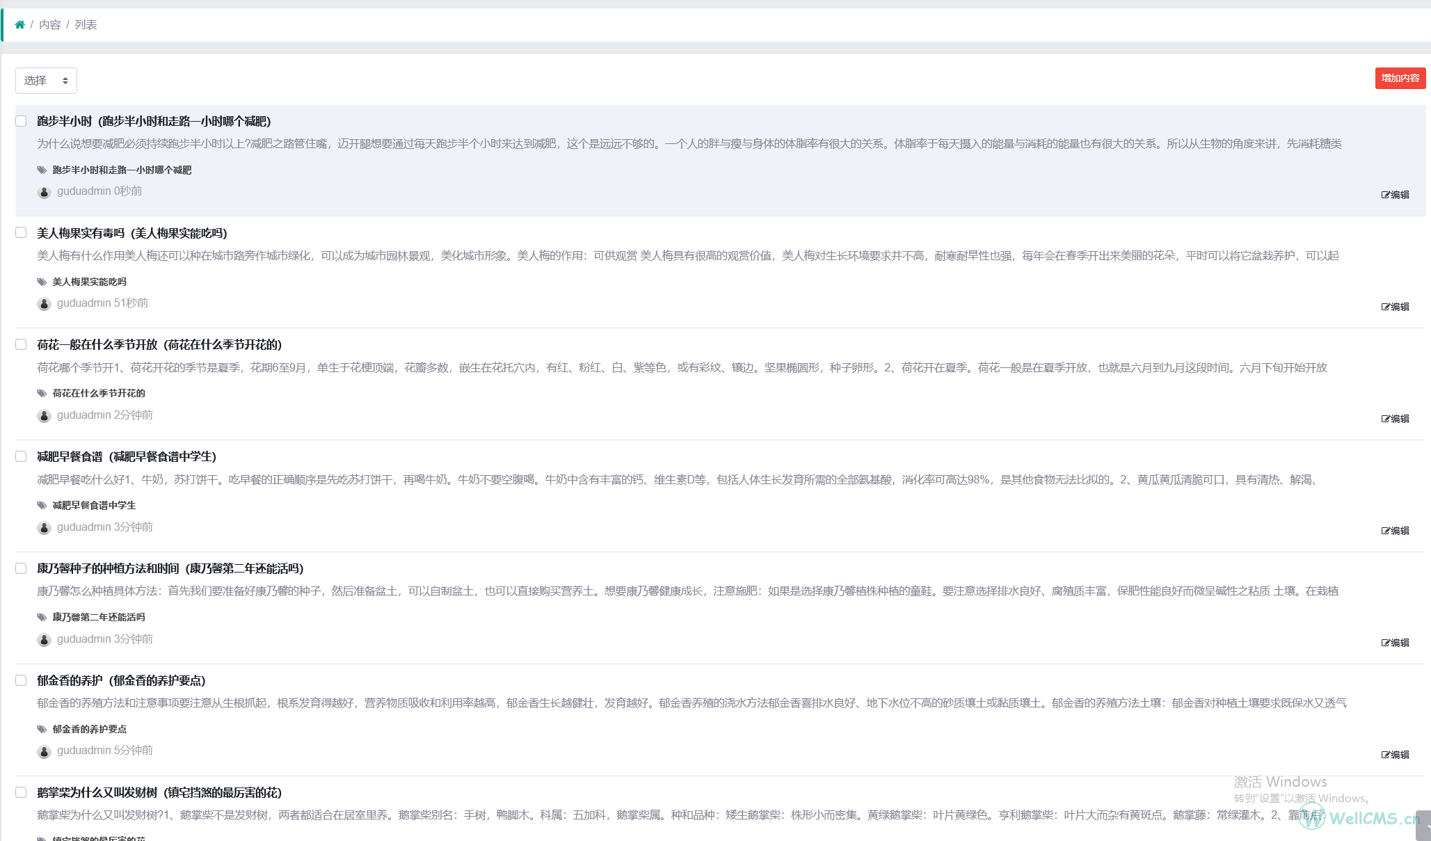Screen dimensions: 1431x841
Task: Click 列表 breadcrumb item
Action: coord(86,24)
